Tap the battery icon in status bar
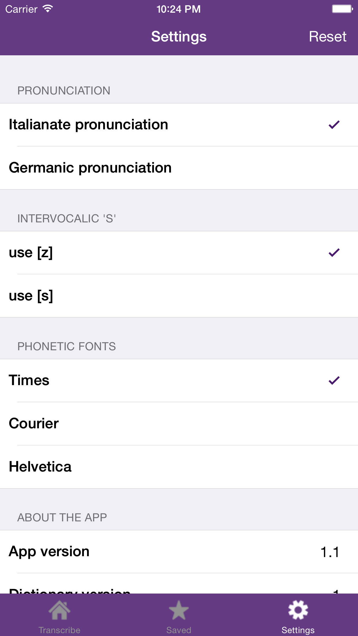The width and height of the screenshot is (358, 636). (342, 9)
